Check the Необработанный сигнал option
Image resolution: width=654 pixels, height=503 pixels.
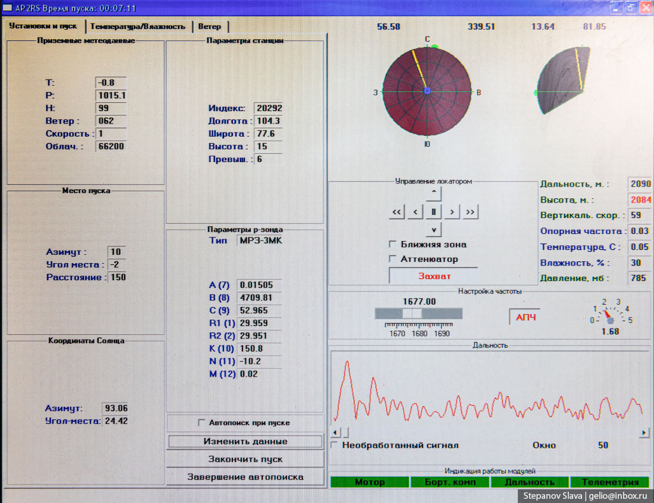pyautogui.click(x=335, y=445)
